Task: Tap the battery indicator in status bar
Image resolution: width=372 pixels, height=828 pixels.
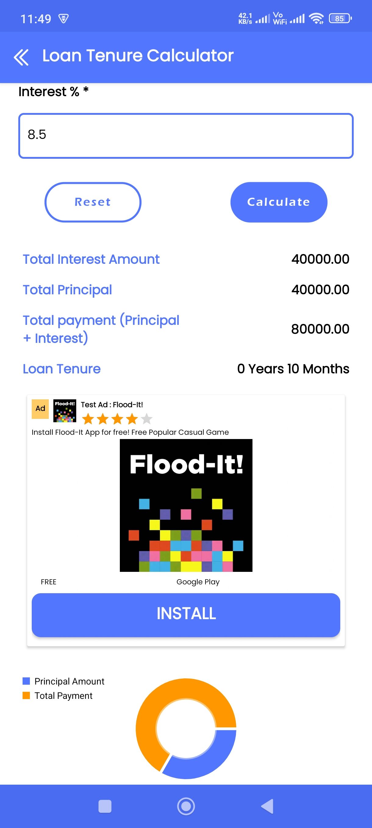Action: tap(340, 18)
